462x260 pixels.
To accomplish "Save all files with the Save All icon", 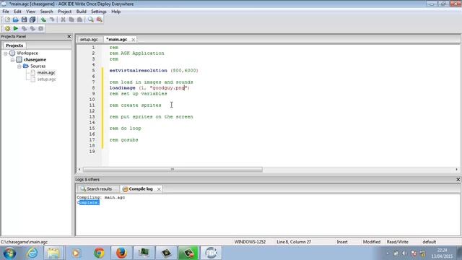I will 32,19.
